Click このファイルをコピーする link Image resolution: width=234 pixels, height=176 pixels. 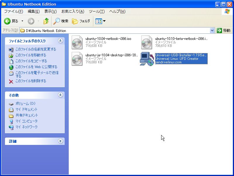click(31, 61)
